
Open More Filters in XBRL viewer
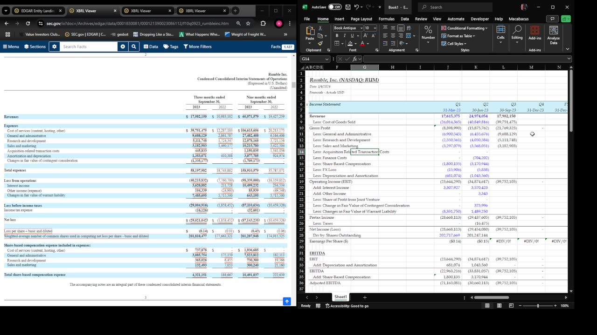coord(197,47)
